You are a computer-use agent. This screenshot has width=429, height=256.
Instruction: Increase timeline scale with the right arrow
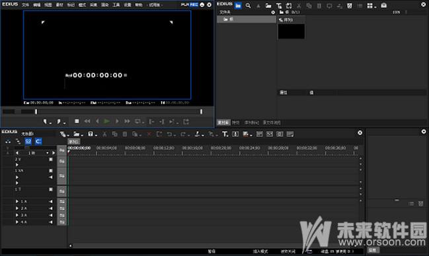[54, 153]
